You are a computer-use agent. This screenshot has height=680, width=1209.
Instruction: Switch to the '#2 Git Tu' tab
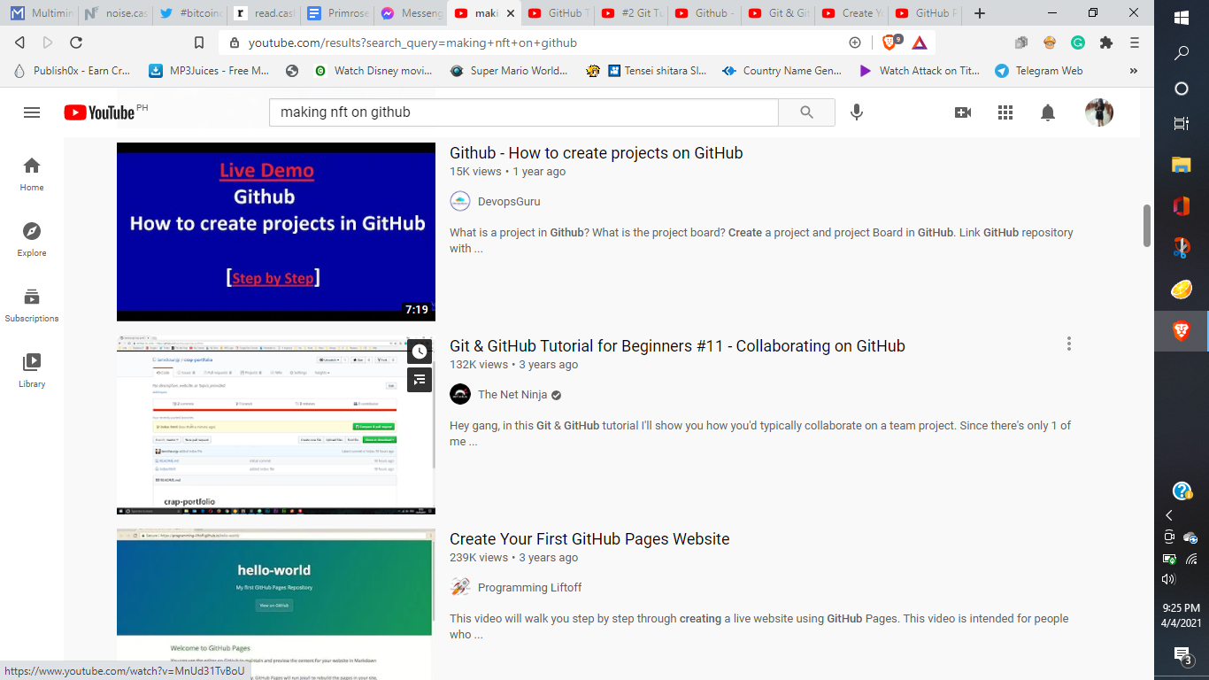[x=630, y=13]
